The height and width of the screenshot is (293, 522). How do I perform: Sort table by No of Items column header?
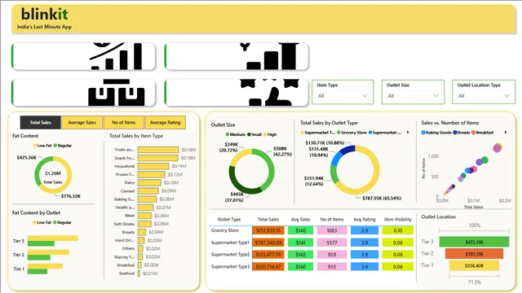[x=332, y=219]
